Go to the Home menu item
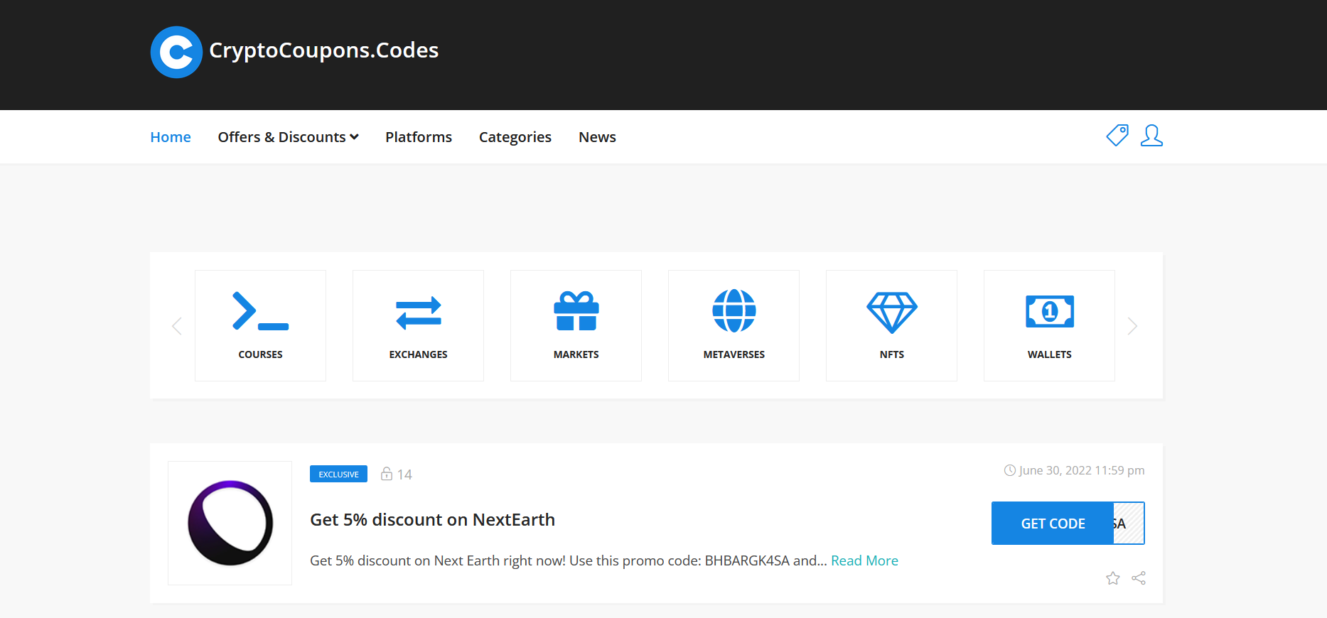The width and height of the screenshot is (1327, 618). coord(171,137)
